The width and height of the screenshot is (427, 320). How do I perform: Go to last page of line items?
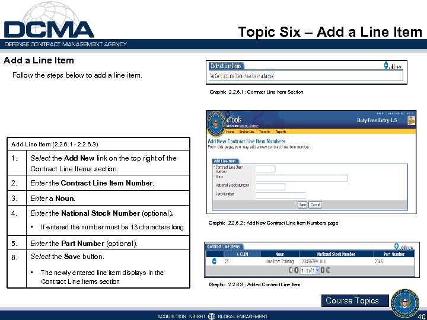pyautogui.click(x=328, y=270)
